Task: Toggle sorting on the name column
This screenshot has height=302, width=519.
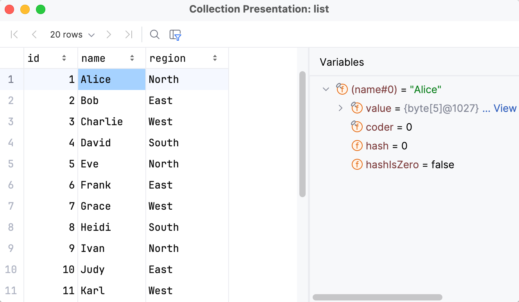Action: pos(131,58)
